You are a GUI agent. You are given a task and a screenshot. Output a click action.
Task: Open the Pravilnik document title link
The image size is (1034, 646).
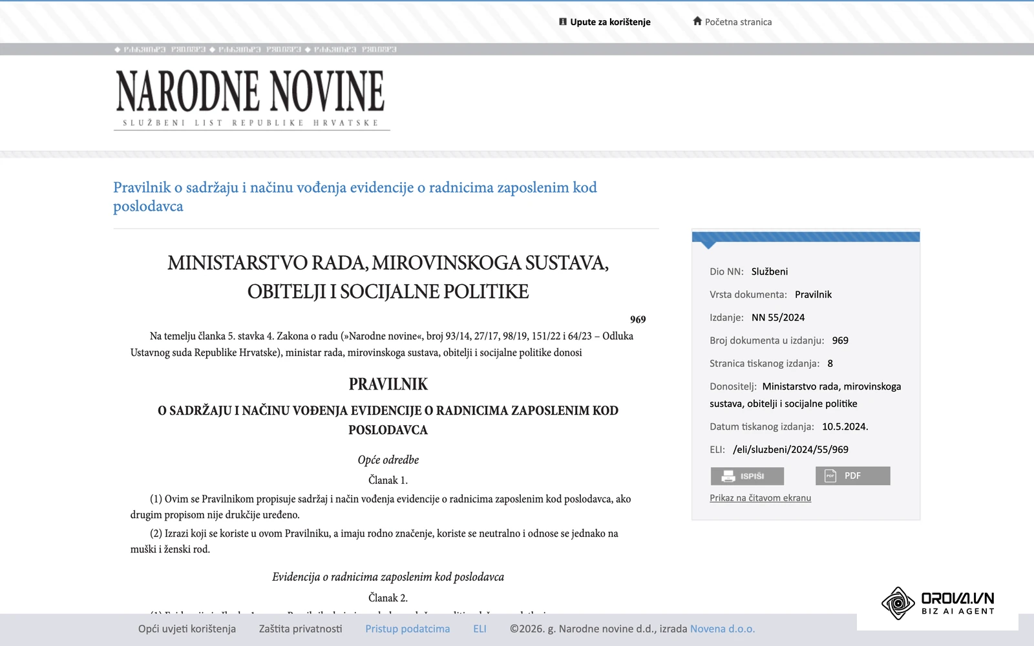click(x=355, y=196)
